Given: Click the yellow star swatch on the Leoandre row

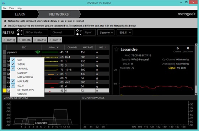Looking at the screenshot, I should (x=5, y=91).
